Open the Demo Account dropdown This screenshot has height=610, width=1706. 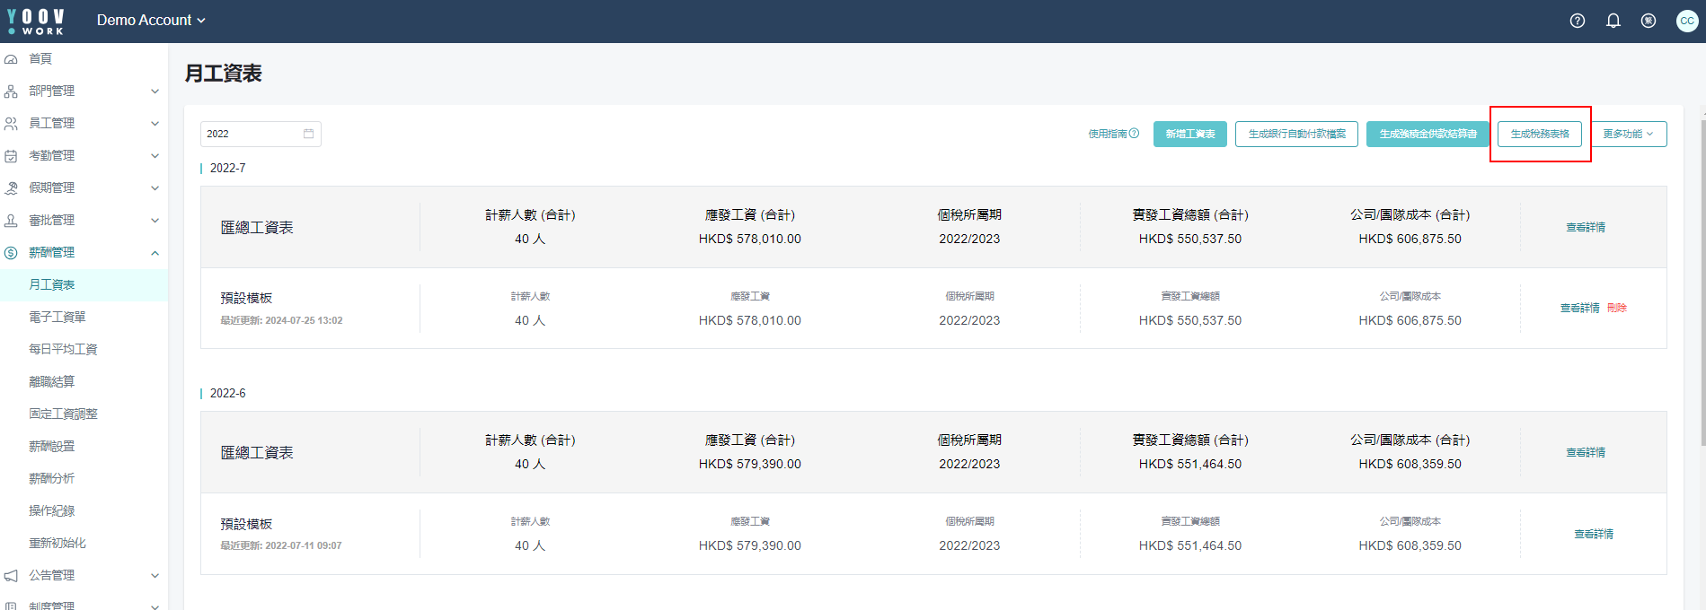(x=151, y=20)
